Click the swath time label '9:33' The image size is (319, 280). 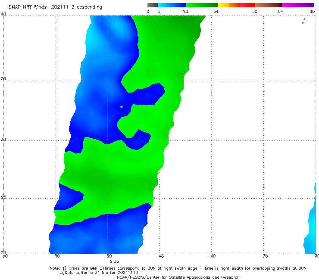114,261
